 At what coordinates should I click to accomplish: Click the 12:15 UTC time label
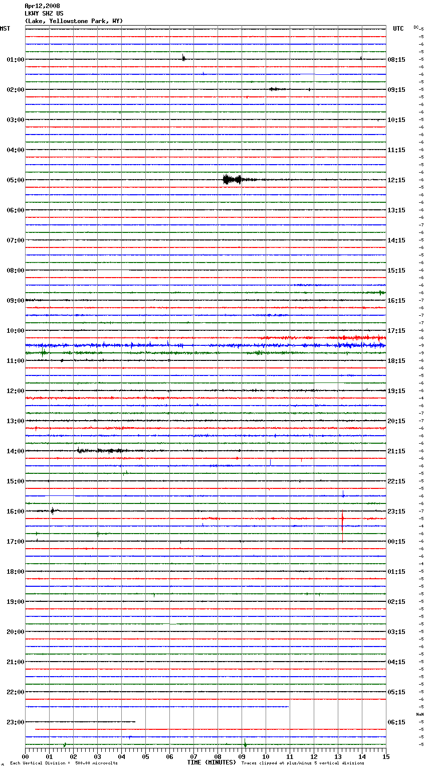pos(396,180)
